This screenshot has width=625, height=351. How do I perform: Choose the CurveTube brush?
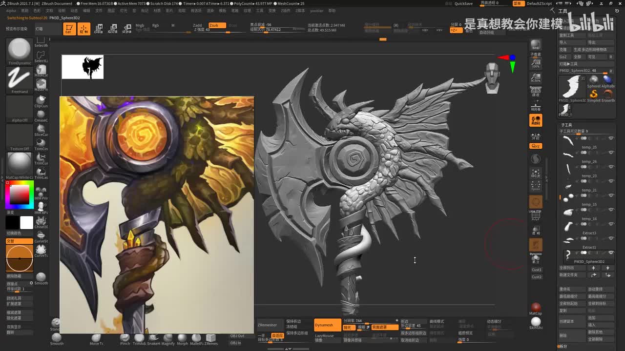point(41,250)
